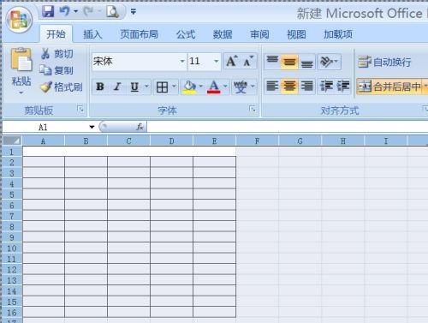Open the name box dropdown arrow

[x=92, y=127]
